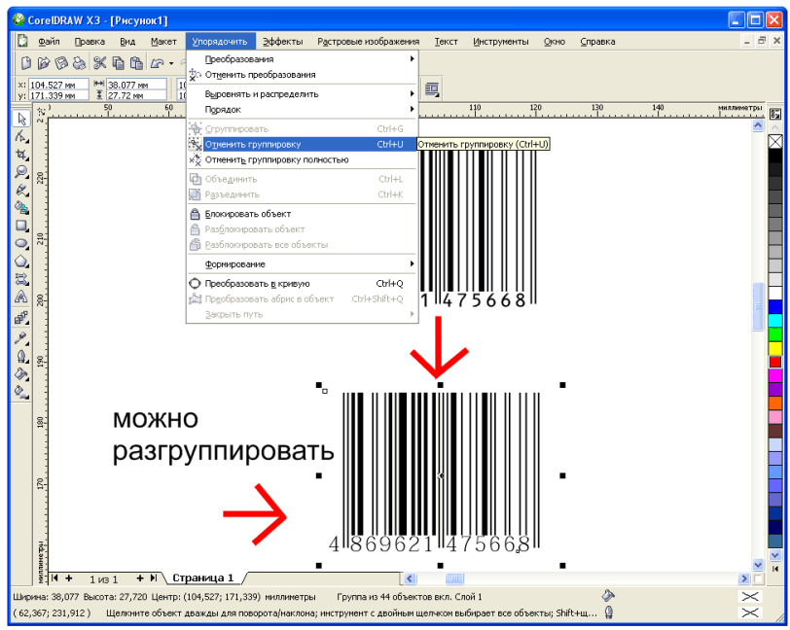Click the Copy icon
The image size is (790, 630).
(118, 63)
